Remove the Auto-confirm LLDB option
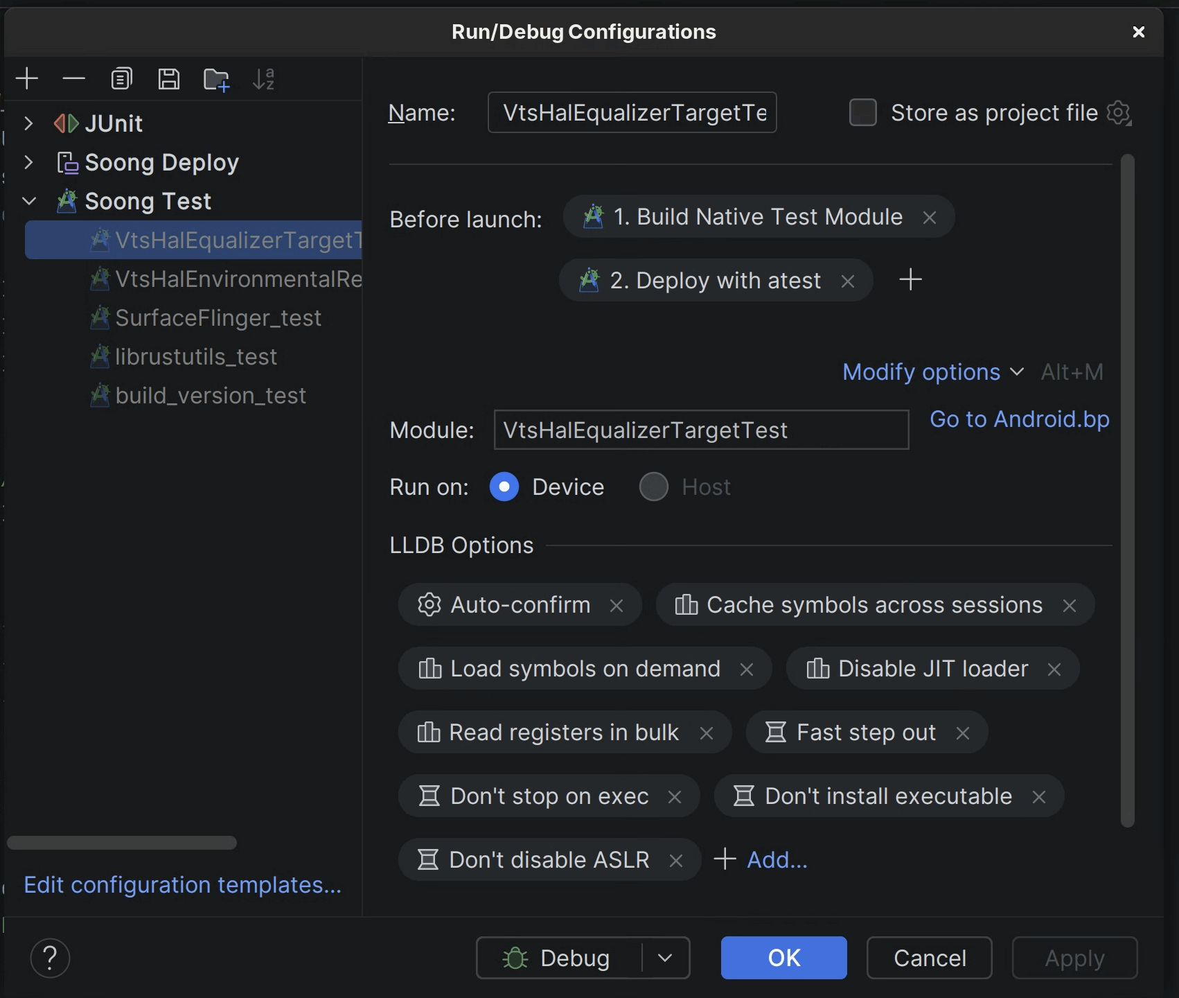Screen dimensions: 1179x998 coord(616,606)
